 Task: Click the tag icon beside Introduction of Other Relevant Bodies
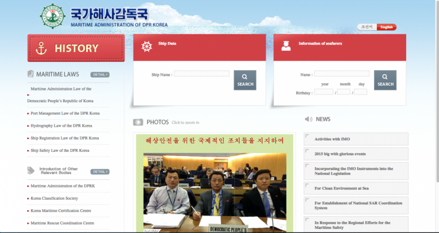(x=30, y=170)
